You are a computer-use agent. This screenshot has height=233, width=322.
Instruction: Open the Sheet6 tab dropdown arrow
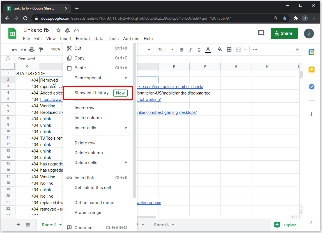pyautogui.click(x=173, y=225)
